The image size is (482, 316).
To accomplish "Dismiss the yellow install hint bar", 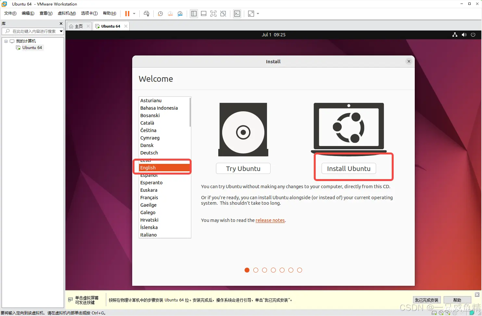I will coord(477,295).
